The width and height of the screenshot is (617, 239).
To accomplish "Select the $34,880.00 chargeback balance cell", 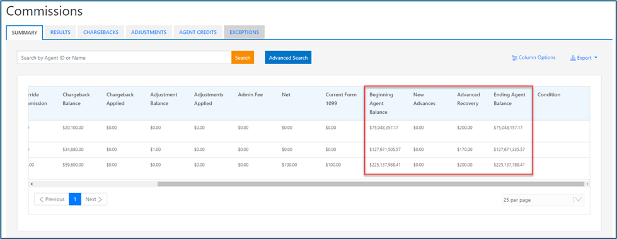I will (73, 150).
